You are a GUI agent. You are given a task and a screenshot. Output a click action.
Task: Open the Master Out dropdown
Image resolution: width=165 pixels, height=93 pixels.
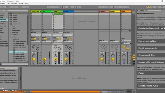coord(126,44)
